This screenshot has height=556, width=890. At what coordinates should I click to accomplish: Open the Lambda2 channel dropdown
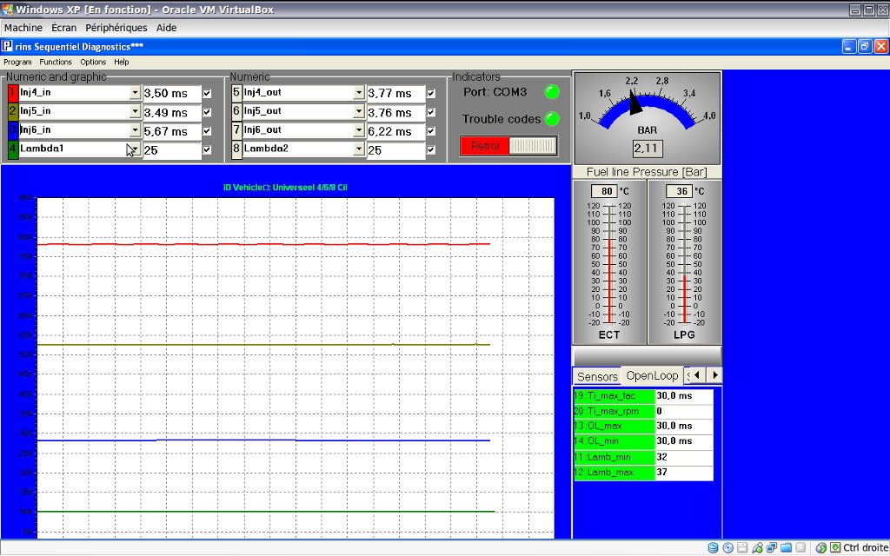359,149
